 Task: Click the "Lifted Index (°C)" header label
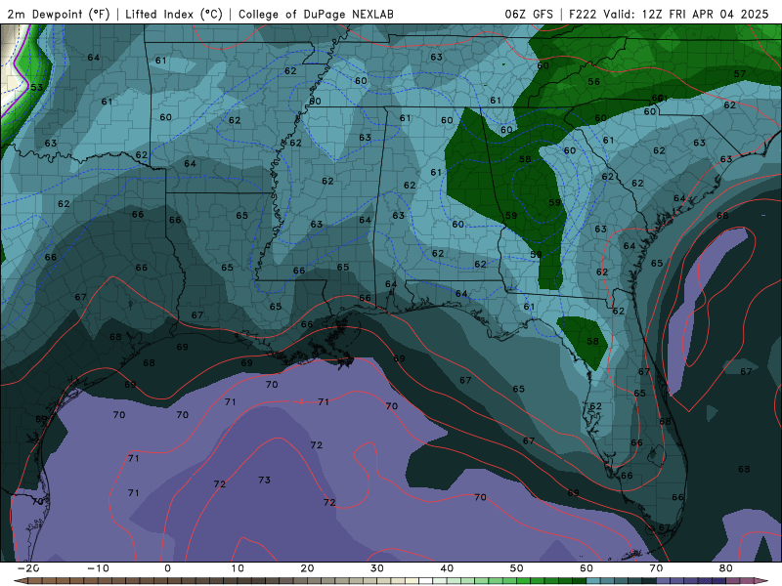click(174, 15)
